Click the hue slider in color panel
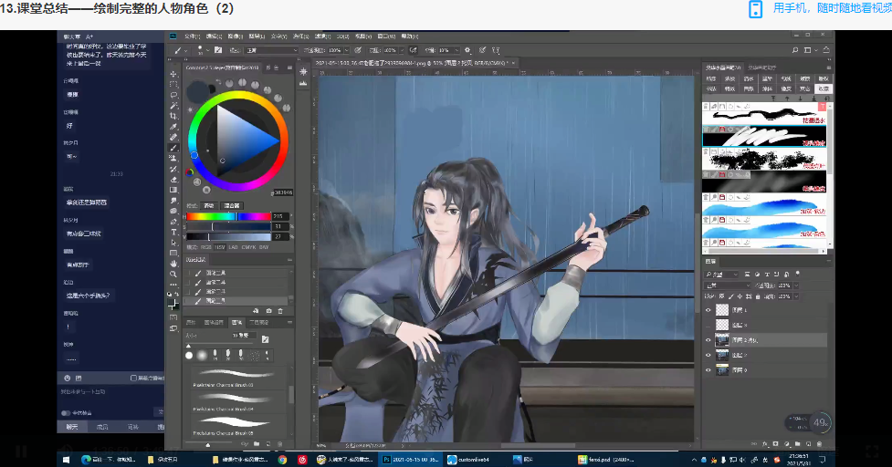The width and height of the screenshot is (892, 467). point(228,216)
